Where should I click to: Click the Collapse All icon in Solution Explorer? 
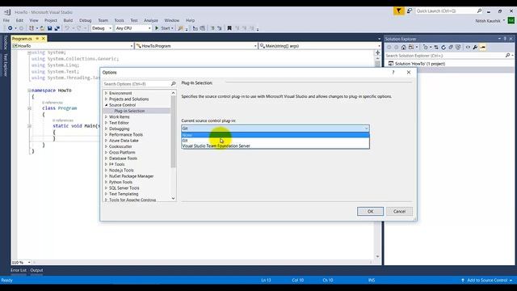pyautogui.click(x=451, y=47)
